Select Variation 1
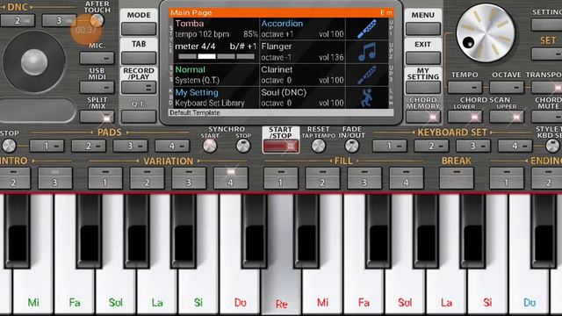 pyautogui.click(x=105, y=178)
